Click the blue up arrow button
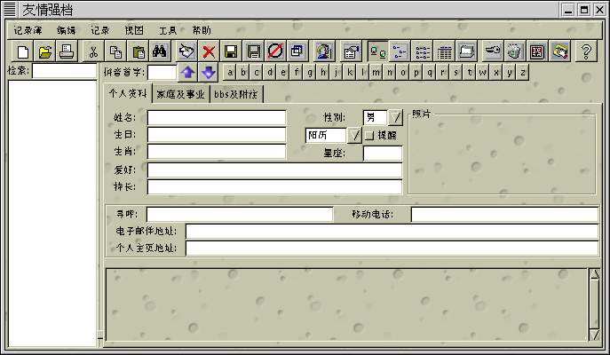Image resolution: width=610 pixels, height=355 pixels. point(188,72)
